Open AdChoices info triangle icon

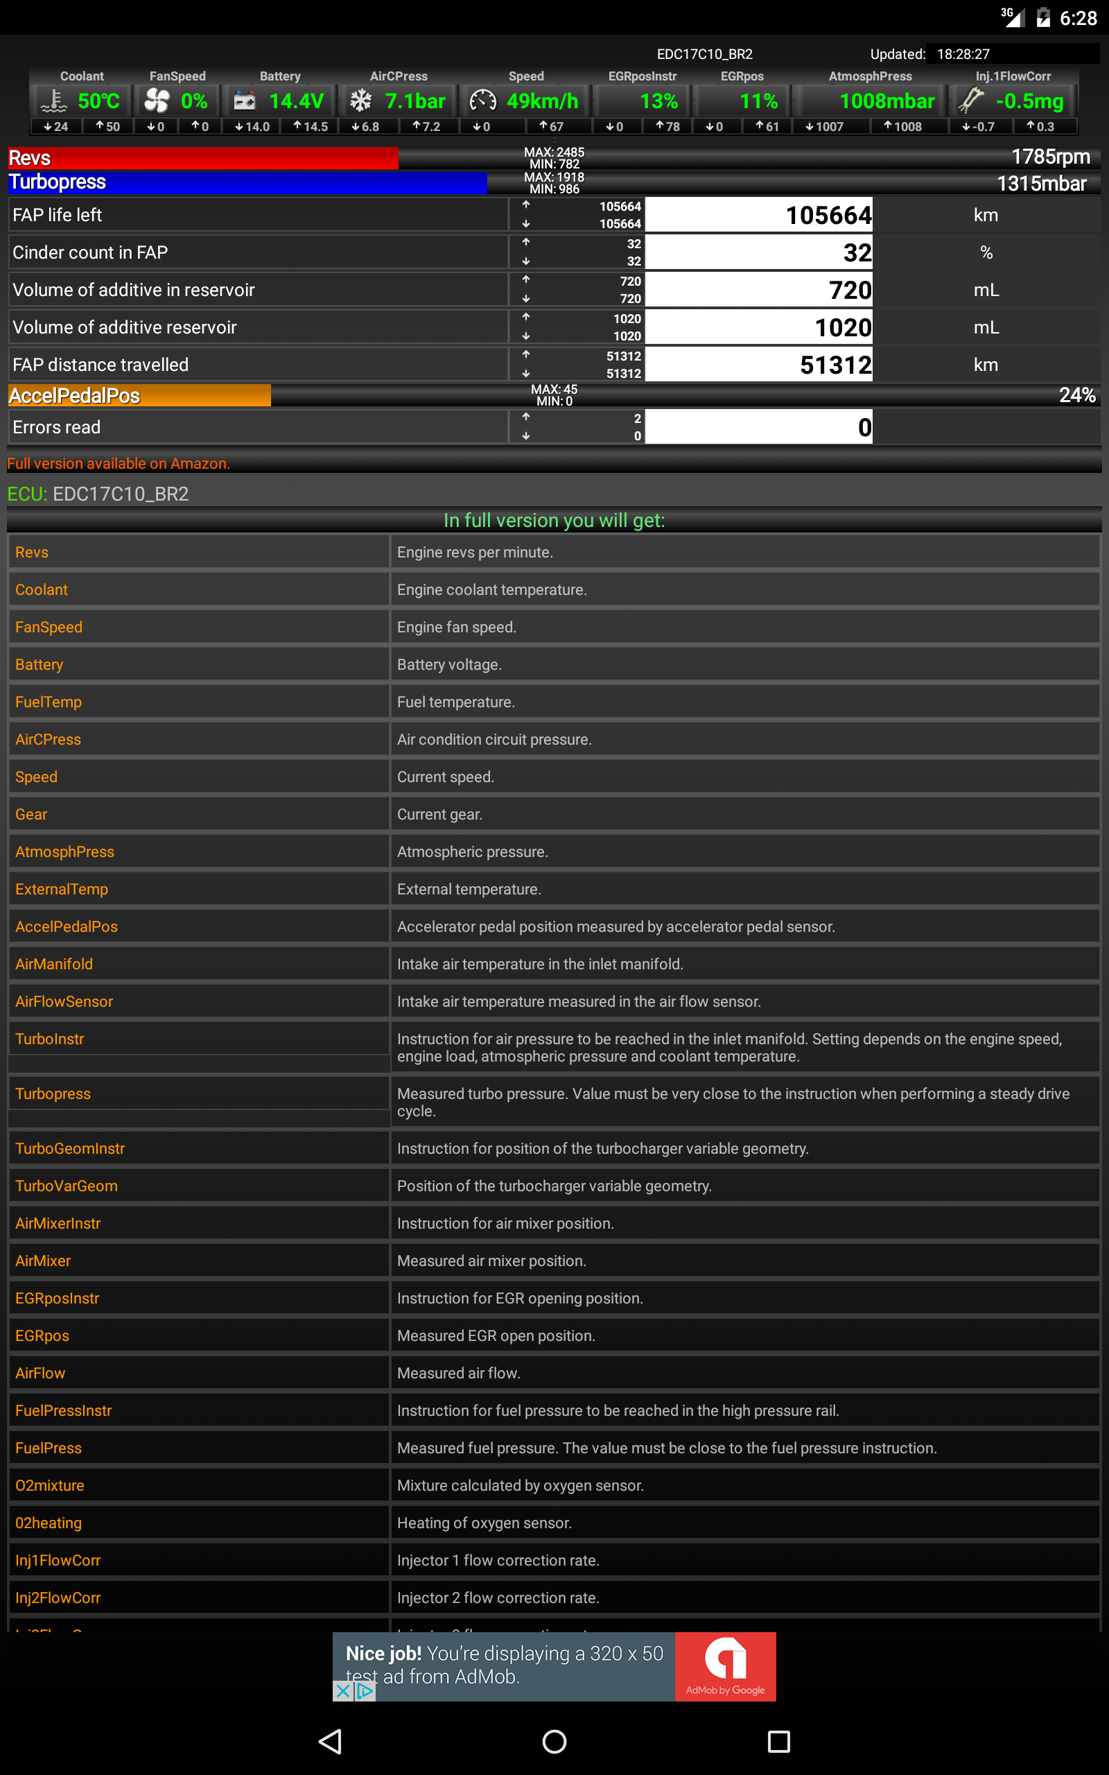365,1691
